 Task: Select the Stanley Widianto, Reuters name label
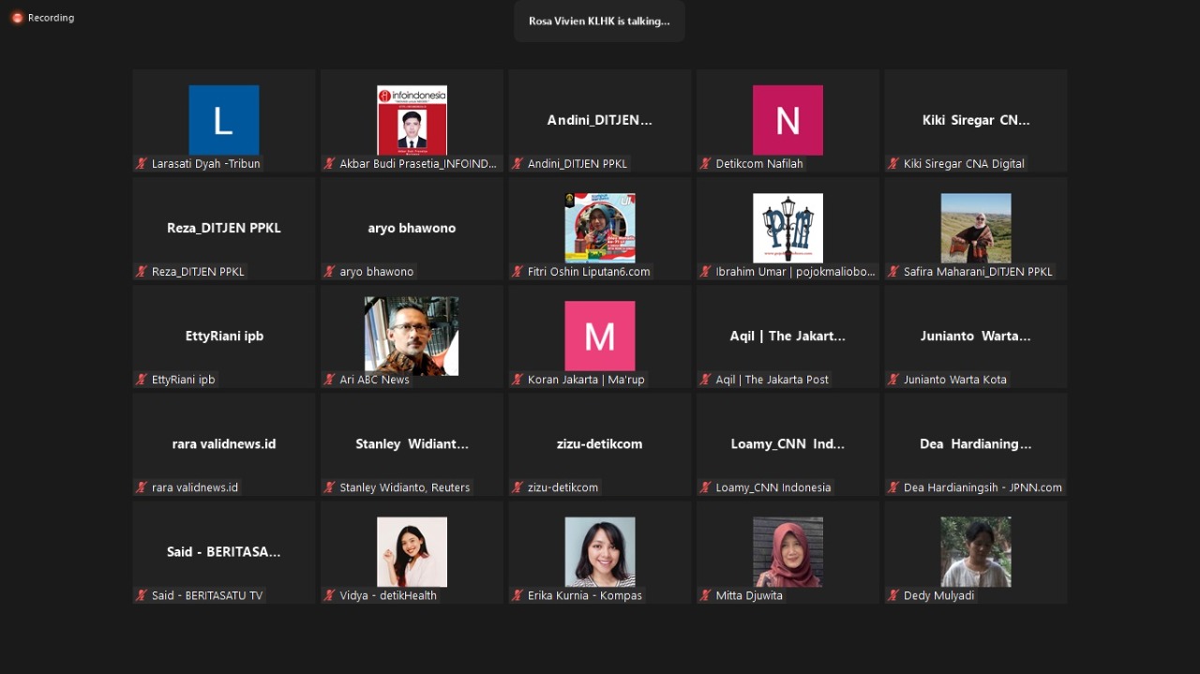pos(404,487)
